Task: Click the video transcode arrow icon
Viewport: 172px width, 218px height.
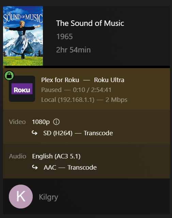Action: [35, 133]
